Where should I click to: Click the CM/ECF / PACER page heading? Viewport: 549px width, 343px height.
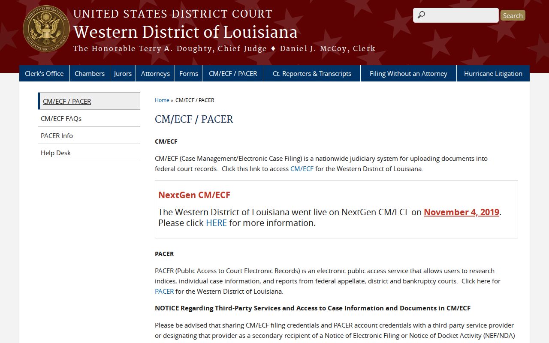(194, 119)
